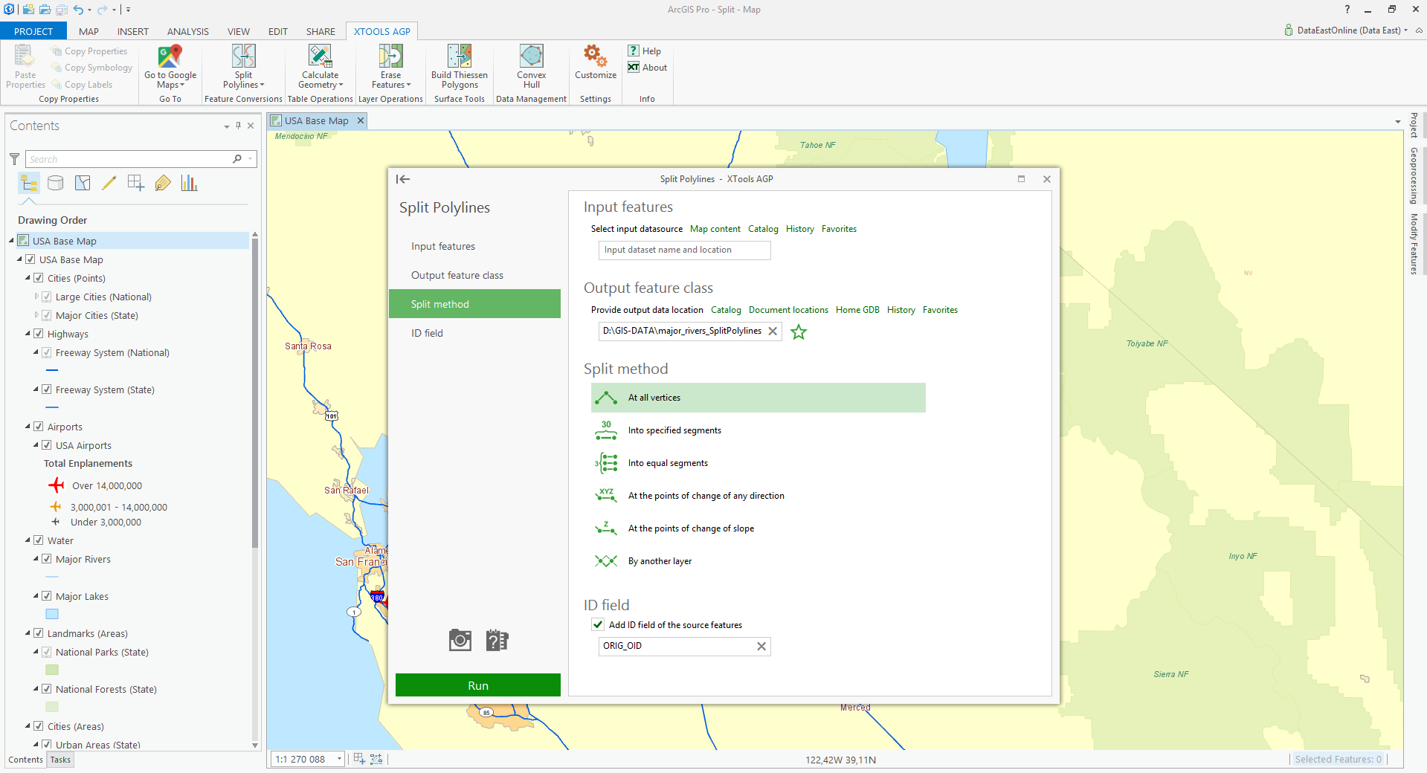Toggle Cities (Points) group visibility
This screenshot has height=773, width=1427.
tap(39, 278)
